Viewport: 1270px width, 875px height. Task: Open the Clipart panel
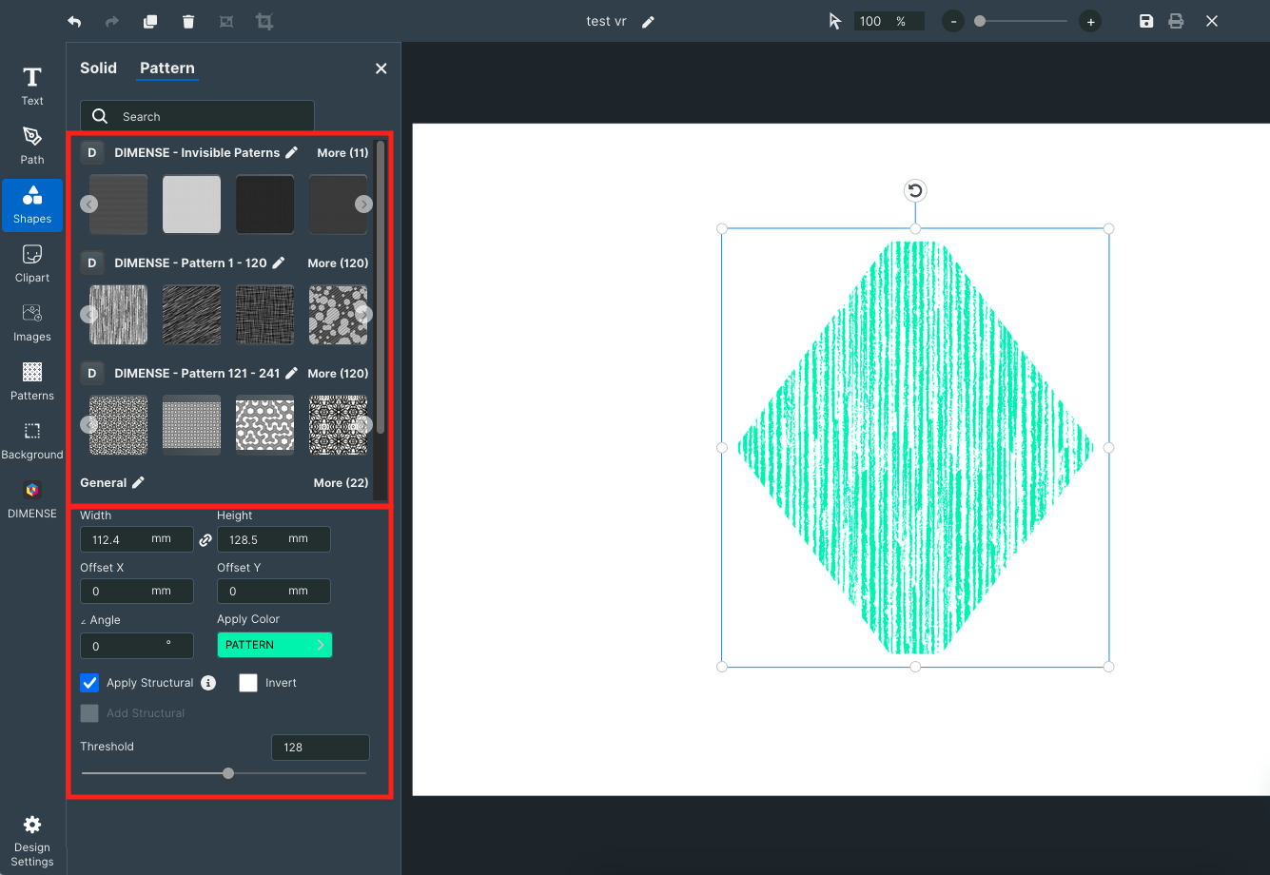pos(32,262)
